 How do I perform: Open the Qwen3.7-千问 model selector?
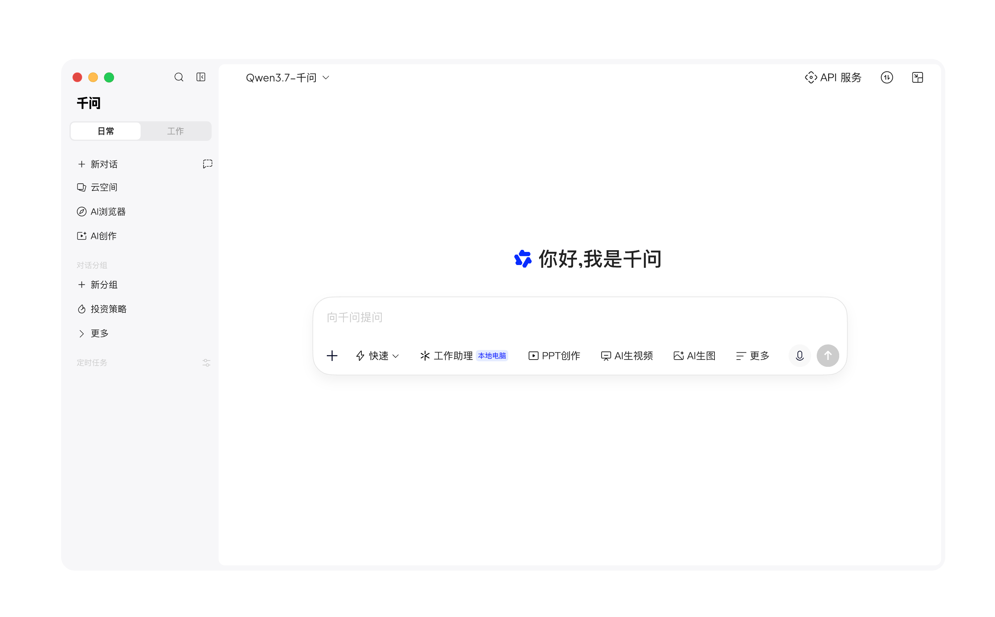point(287,78)
